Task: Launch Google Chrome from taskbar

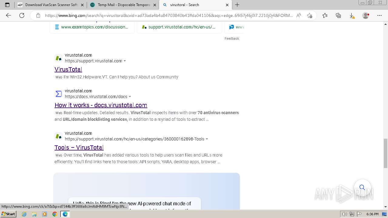Action: (55, 214)
